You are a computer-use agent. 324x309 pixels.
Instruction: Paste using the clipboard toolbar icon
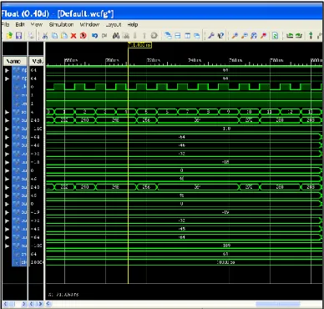click(x=64, y=36)
